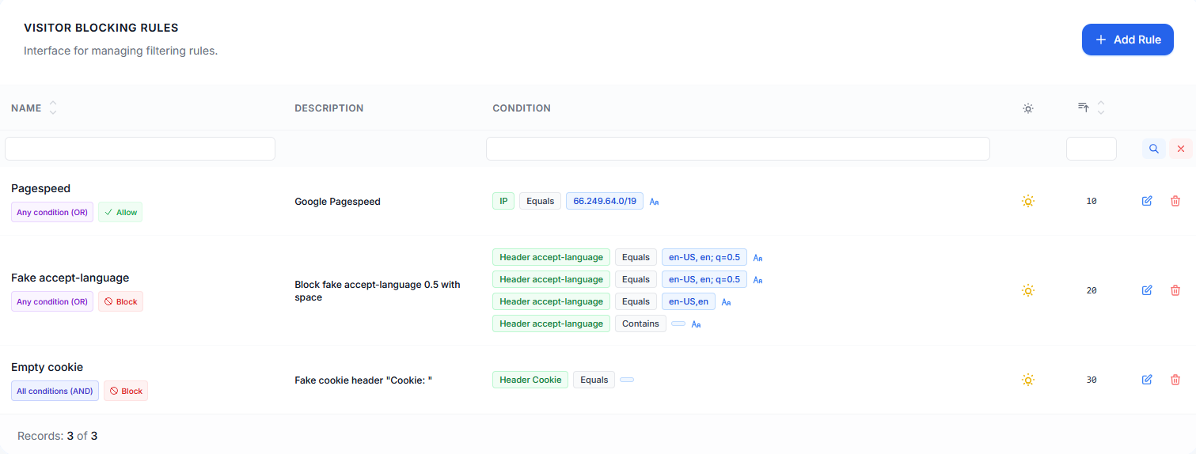
Task: Click the 66.249.64.0/19 value tag
Action: coord(605,201)
